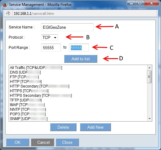
Task: Click the ending port range field
Action: 79,48
